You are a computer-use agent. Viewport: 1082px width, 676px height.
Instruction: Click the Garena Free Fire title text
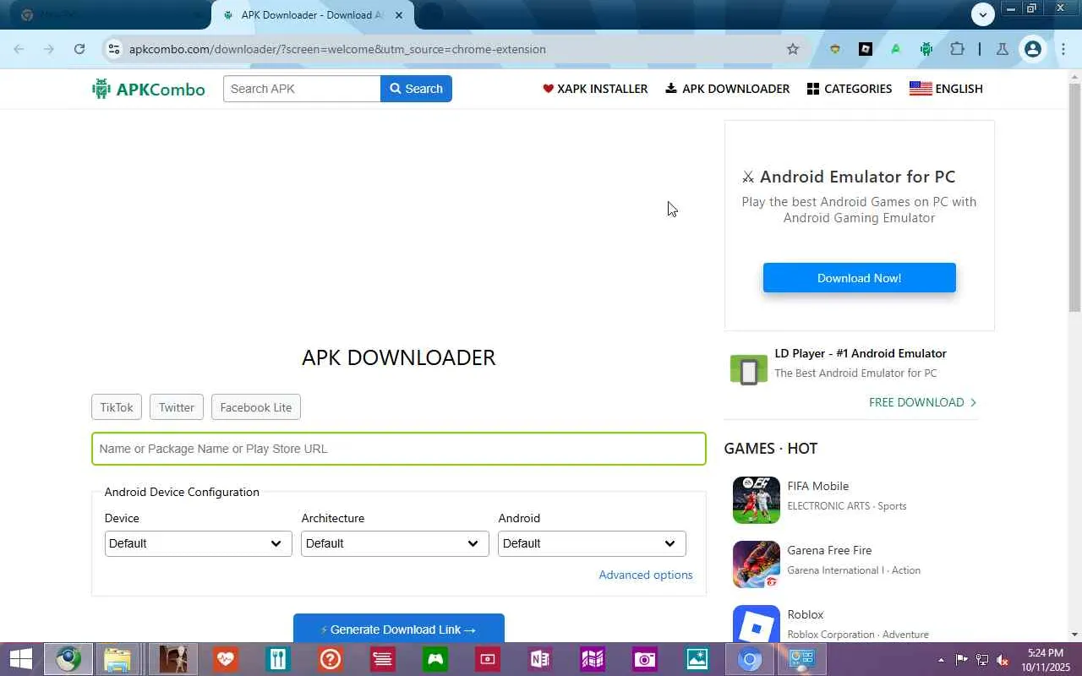click(829, 550)
